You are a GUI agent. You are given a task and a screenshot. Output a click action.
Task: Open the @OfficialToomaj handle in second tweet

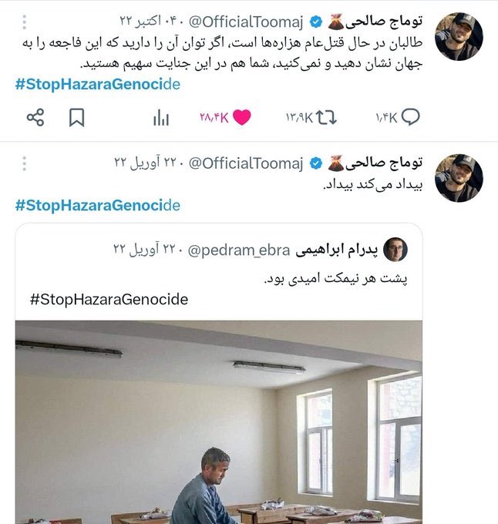246,163
